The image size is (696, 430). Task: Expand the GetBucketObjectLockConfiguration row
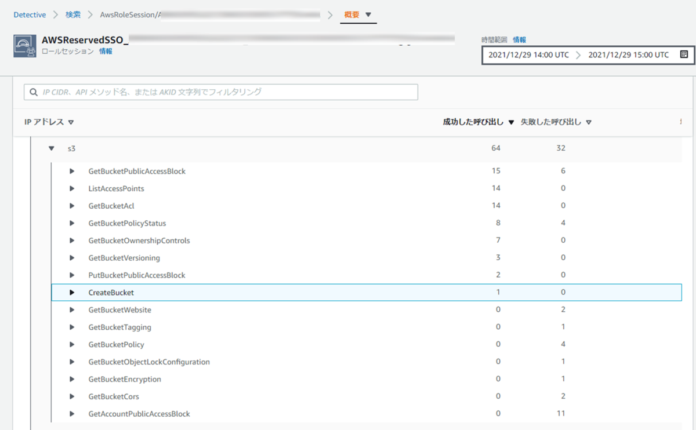pos(72,362)
